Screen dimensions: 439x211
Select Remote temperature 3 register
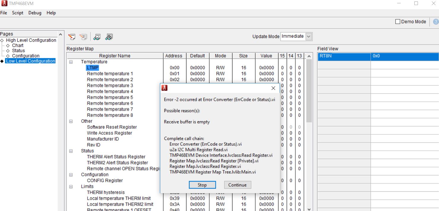tap(110, 85)
